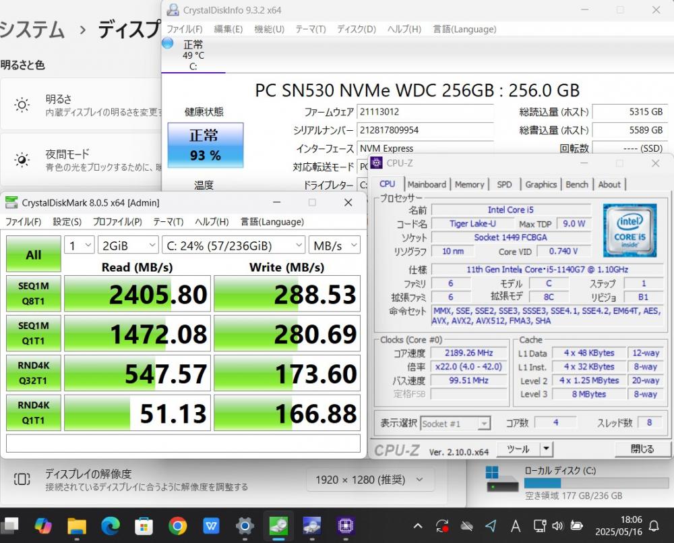Open the MB/s unit dropdown
Viewport: 674px width, 543px height.
[334, 246]
